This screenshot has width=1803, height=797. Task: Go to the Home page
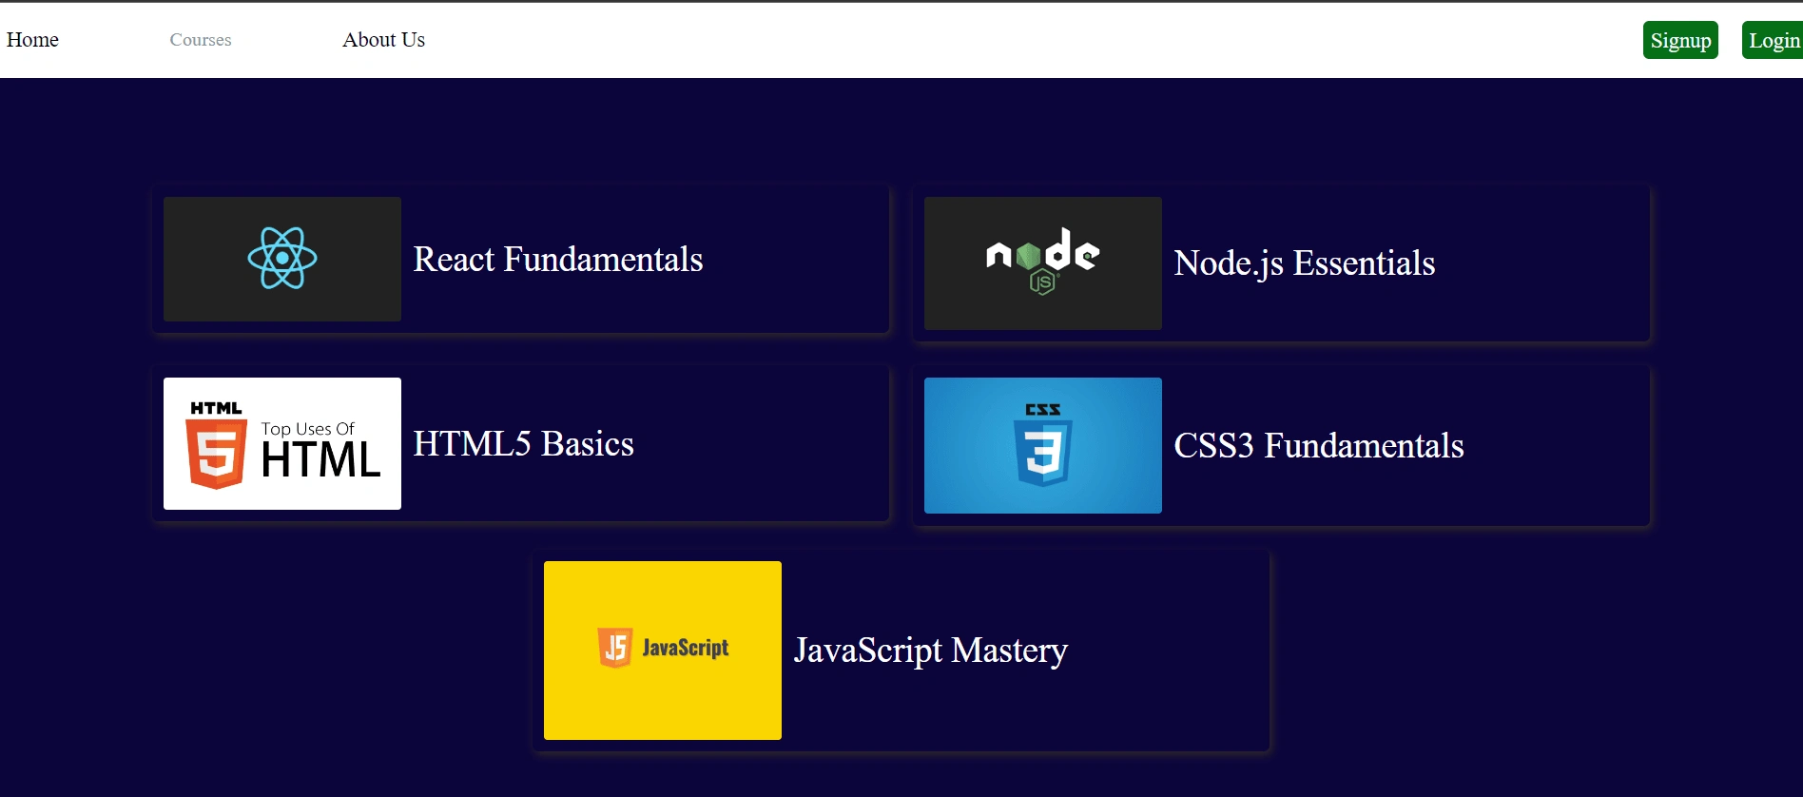tap(32, 40)
